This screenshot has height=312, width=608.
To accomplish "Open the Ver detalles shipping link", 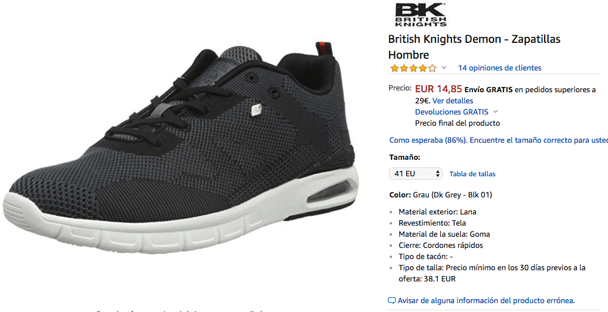I will [452, 101].
